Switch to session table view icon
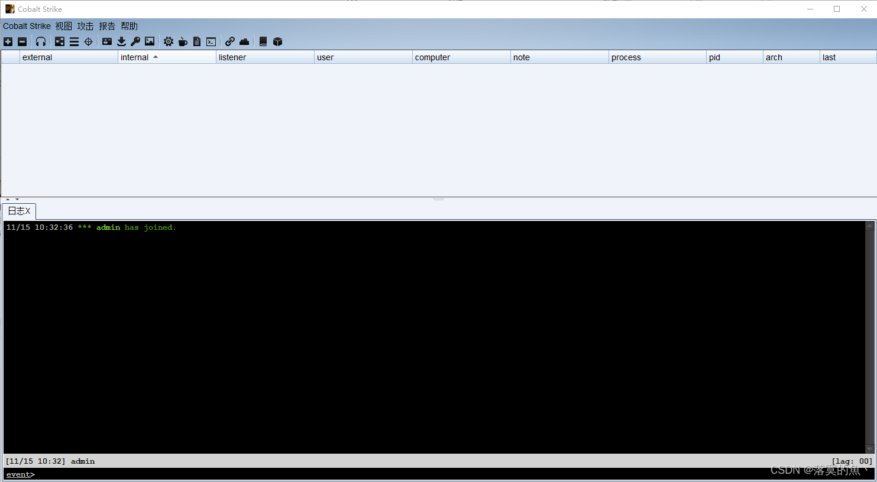 point(74,41)
